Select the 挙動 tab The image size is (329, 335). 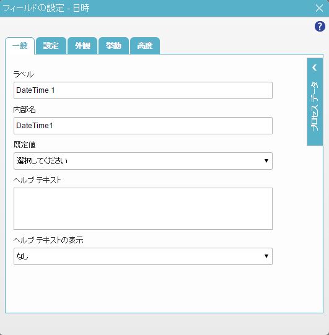[113, 46]
